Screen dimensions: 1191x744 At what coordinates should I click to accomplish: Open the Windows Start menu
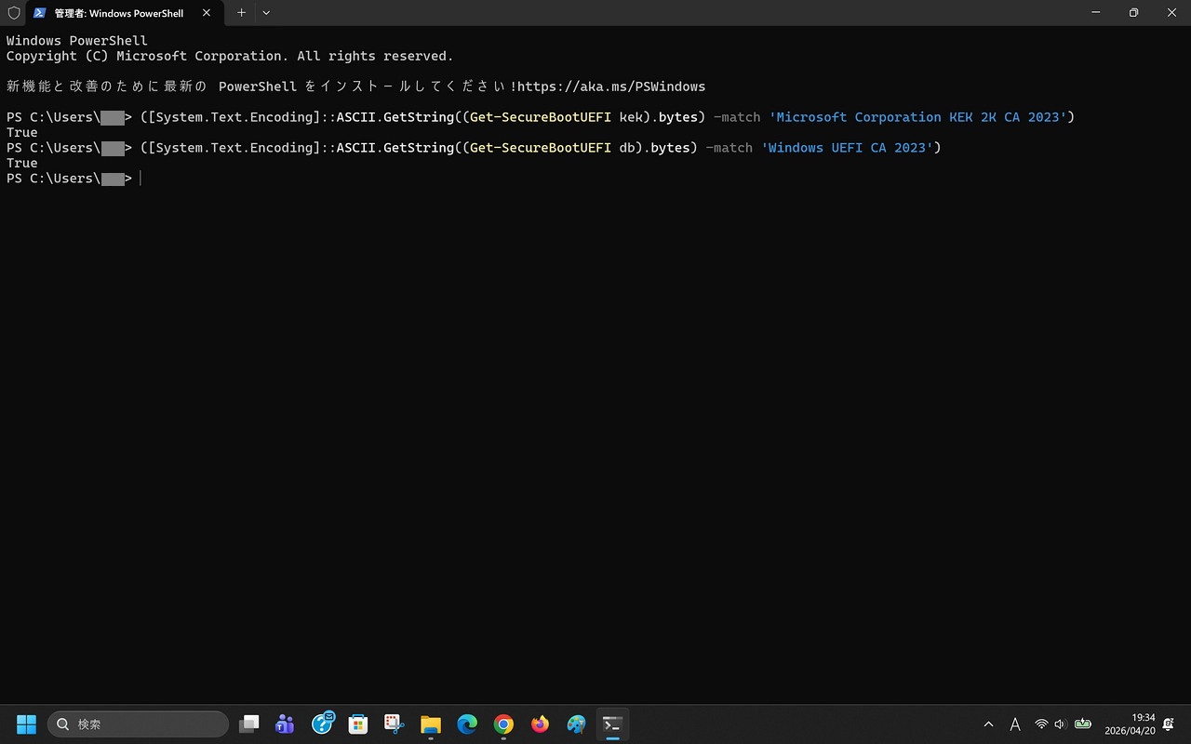26,724
